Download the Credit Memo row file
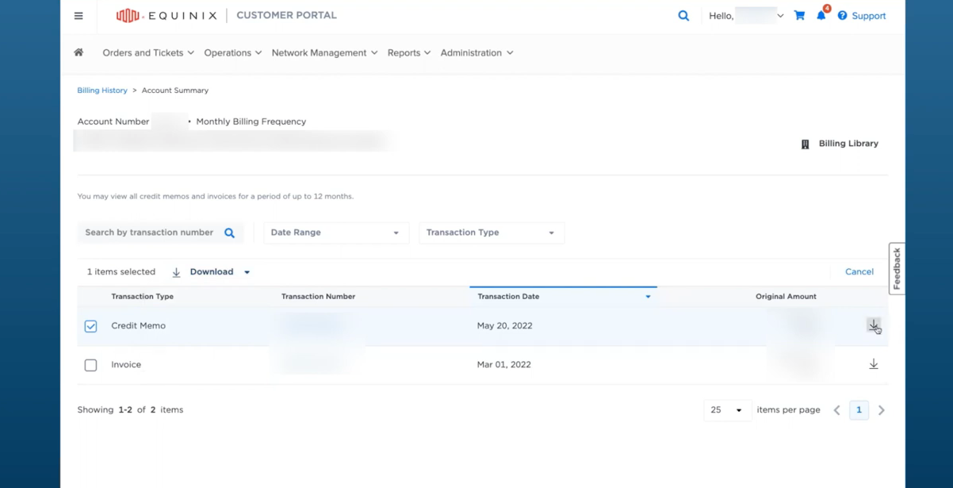The image size is (953, 488). pyautogui.click(x=873, y=325)
